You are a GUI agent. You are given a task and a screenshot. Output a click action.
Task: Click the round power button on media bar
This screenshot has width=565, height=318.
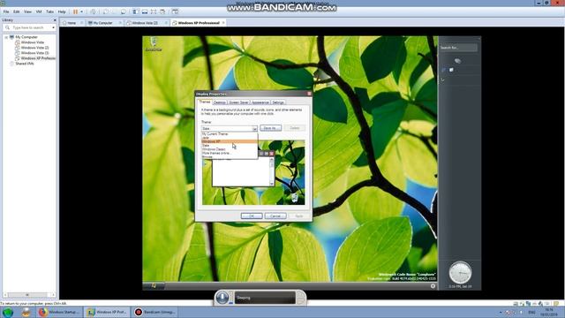point(222,298)
